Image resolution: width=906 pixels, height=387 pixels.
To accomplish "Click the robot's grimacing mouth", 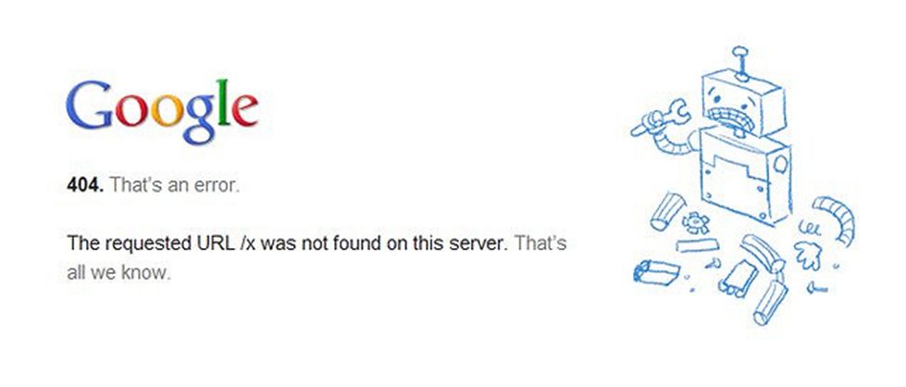I will click(731, 120).
